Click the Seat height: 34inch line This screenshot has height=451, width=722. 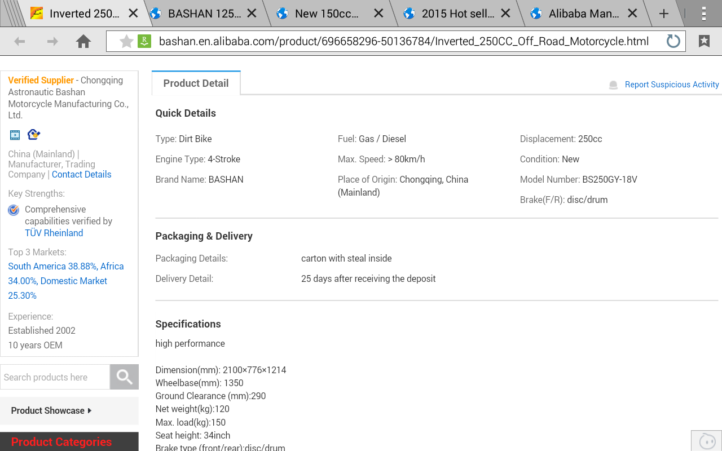[193, 435]
